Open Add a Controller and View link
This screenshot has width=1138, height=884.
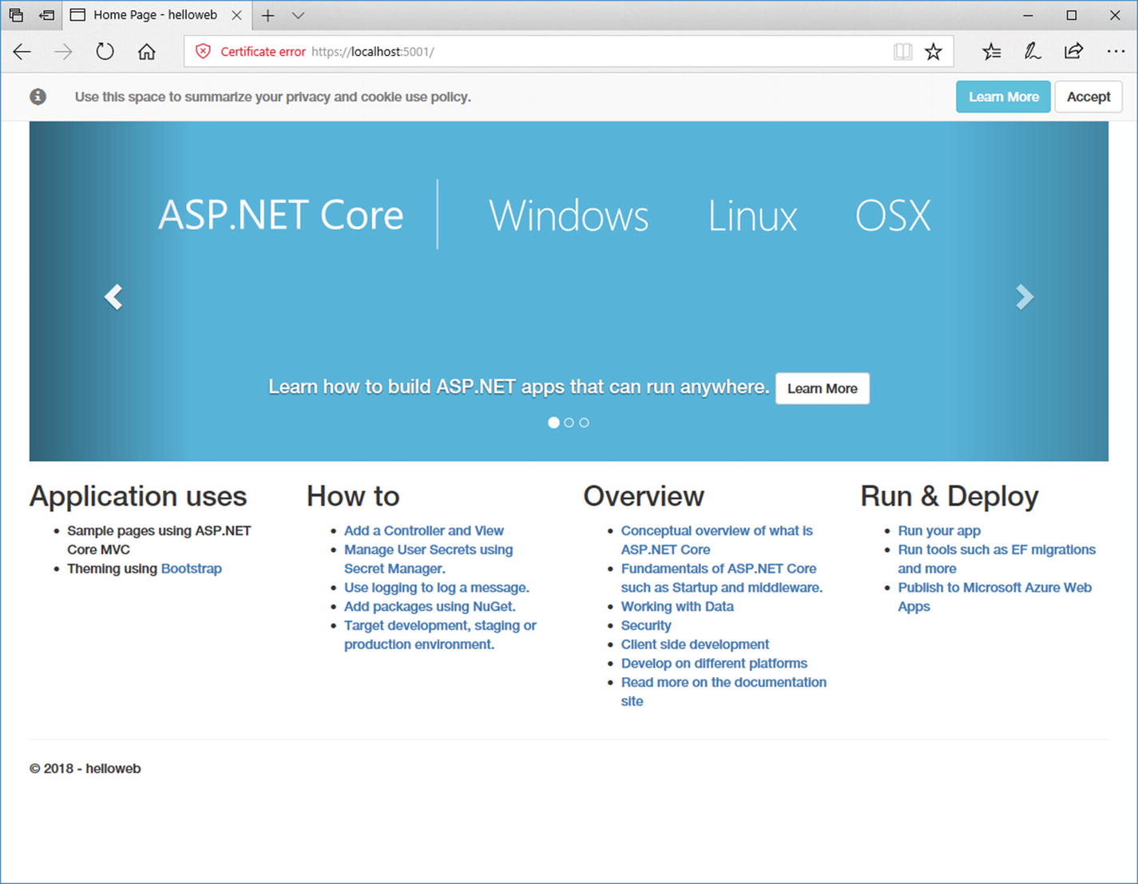[424, 530]
